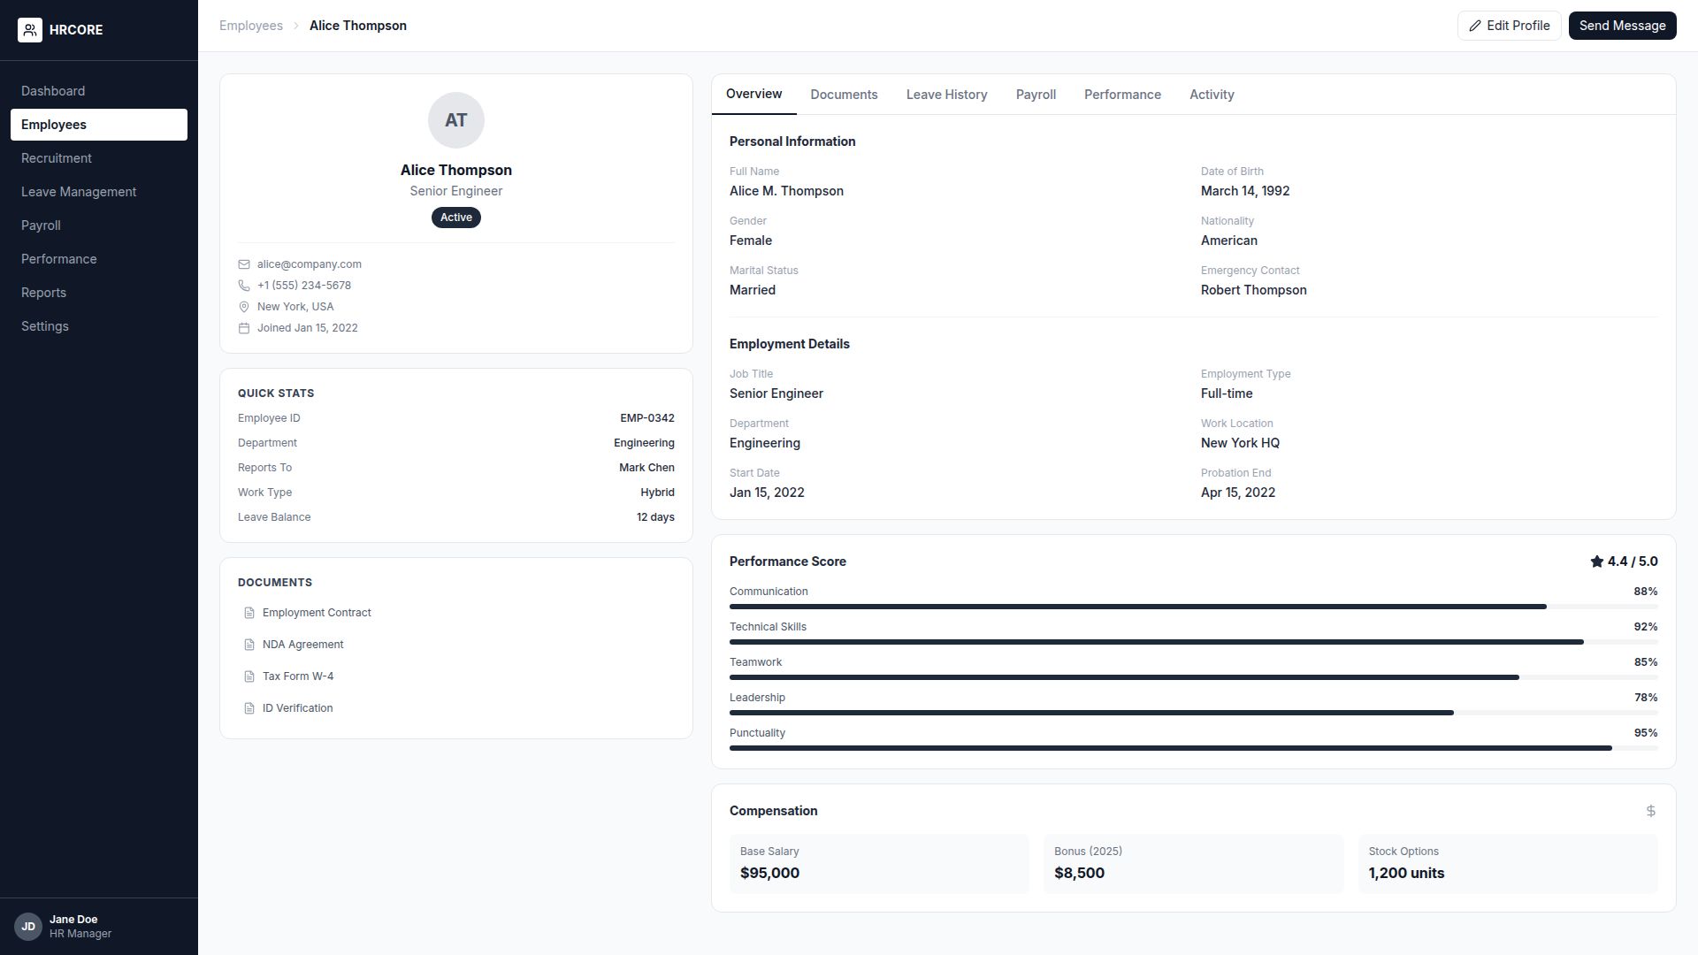
Task: Click the email envelope icon beside alice@company.com
Action: coord(244,264)
